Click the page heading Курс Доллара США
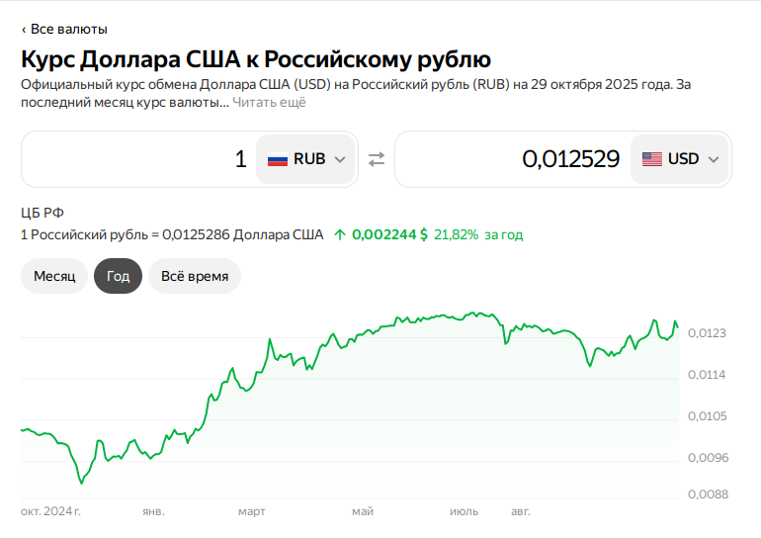 [256, 58]
